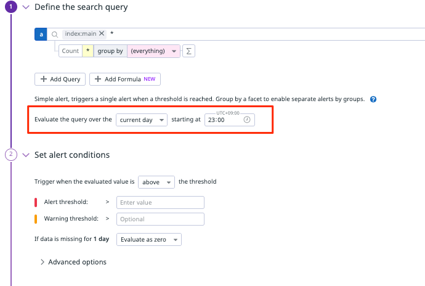Collapse the Set alert conditions section

26,155
